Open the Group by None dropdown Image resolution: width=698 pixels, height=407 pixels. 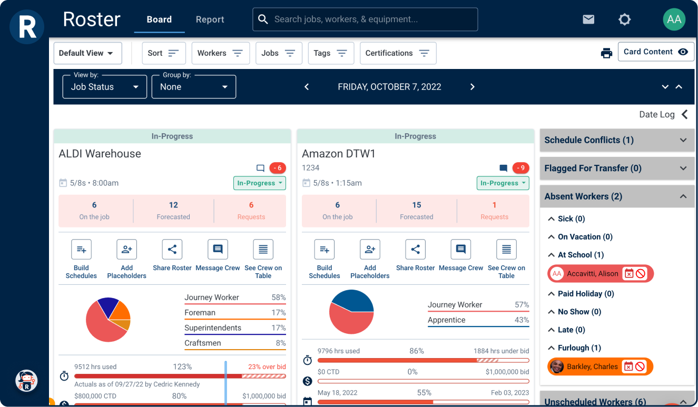(194, 86)
